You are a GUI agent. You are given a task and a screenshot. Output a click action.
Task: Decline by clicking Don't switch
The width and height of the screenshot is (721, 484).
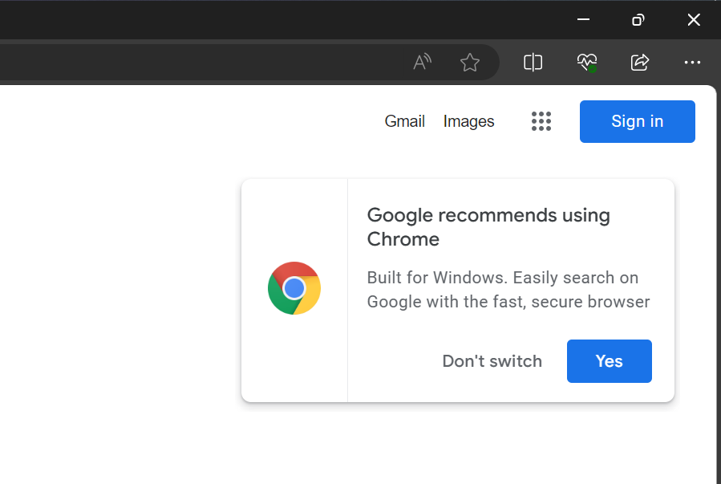pos(492,361)
